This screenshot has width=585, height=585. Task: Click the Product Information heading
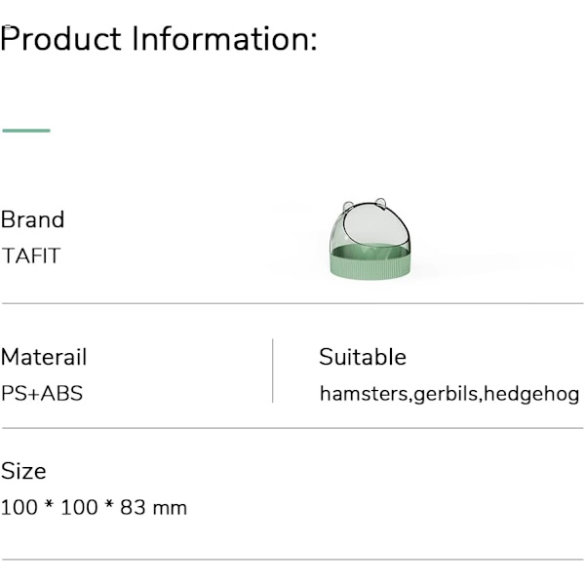pos(159,39)
